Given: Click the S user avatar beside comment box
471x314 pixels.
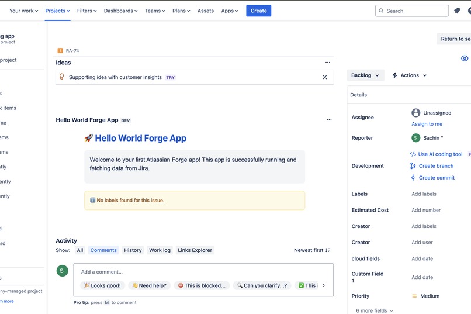Looking at the screenshot, I should click(x=62, y=271).
